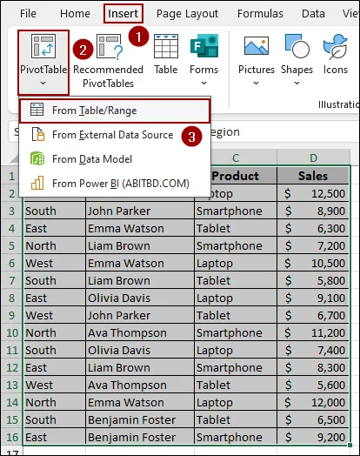This screenshot has height=456, width=360.
Task: Select John Parker in row 9
Action: point(140,316)
